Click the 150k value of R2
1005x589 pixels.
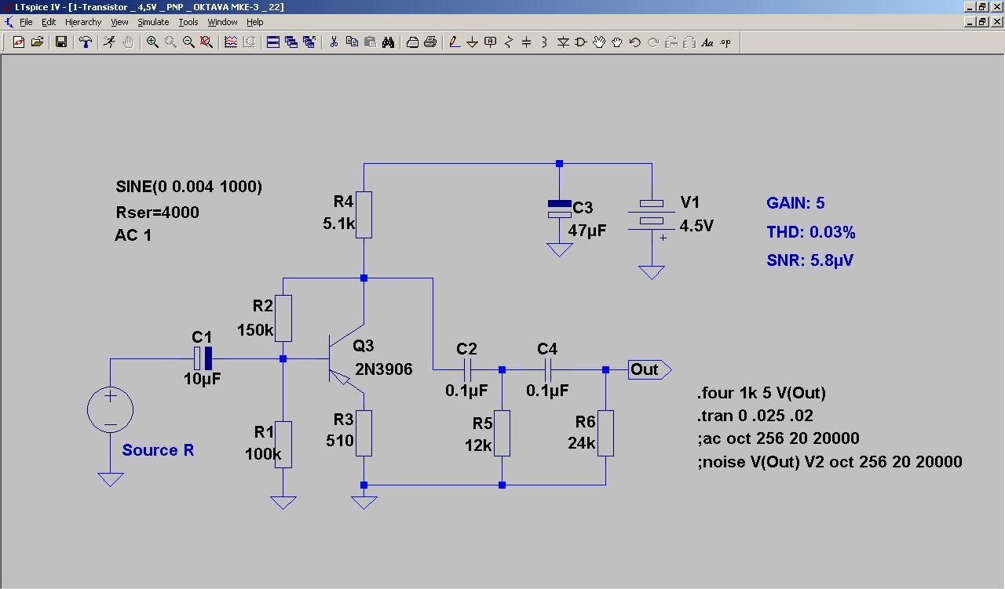point(255,330)
